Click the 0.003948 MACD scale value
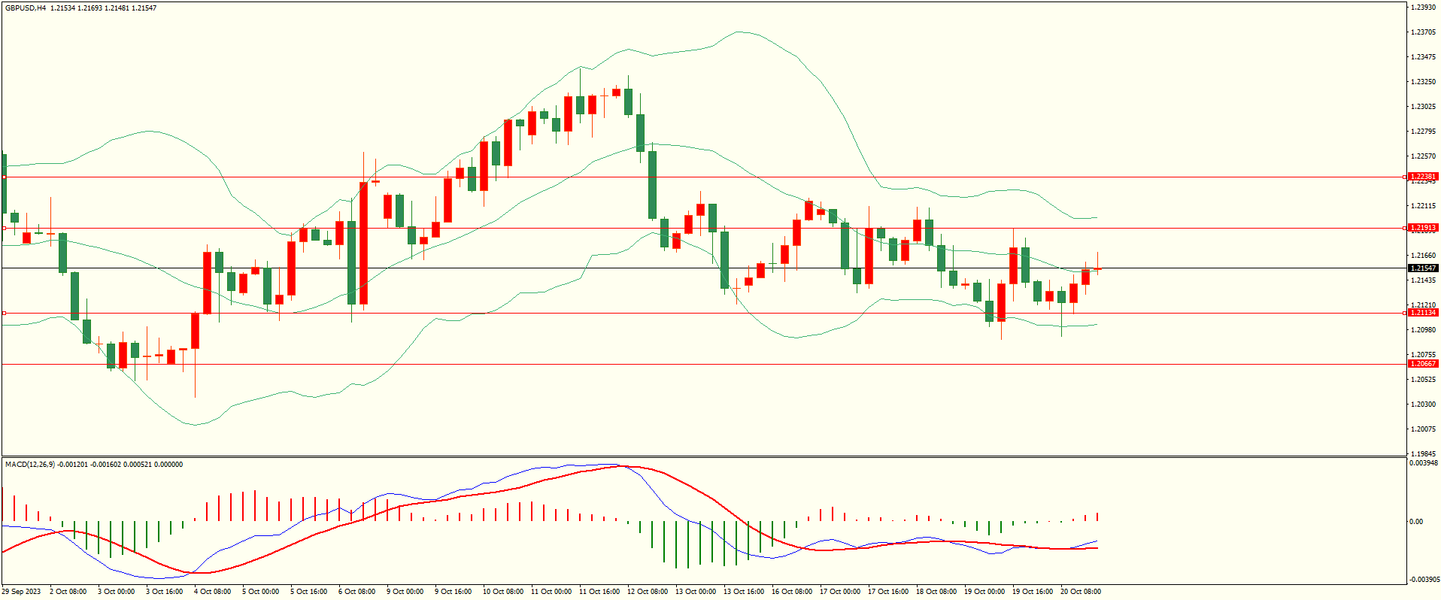The height and width of the screenshot is (600, 1441). pos(1424,463)
